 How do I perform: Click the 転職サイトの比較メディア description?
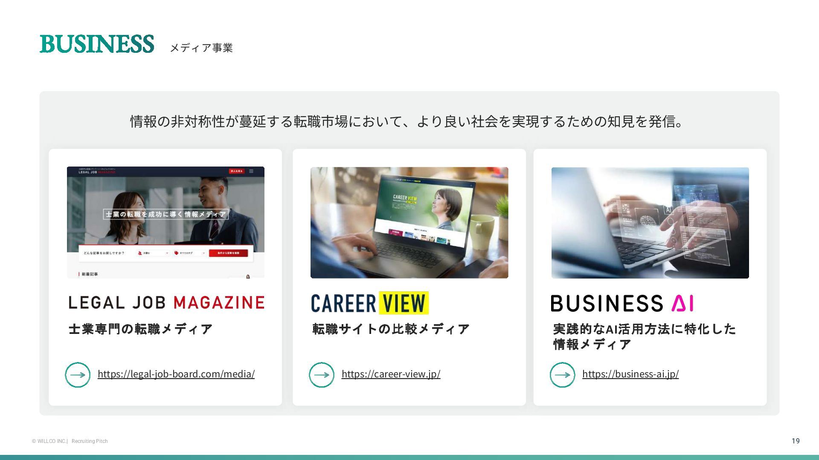391,329
